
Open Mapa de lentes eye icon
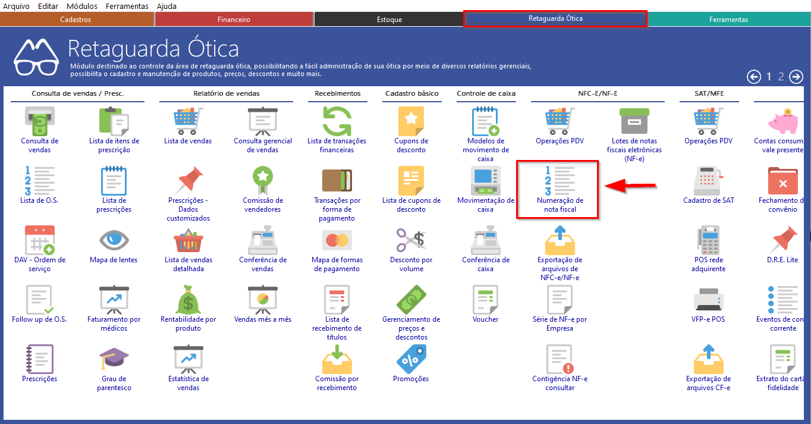point(114,240)
